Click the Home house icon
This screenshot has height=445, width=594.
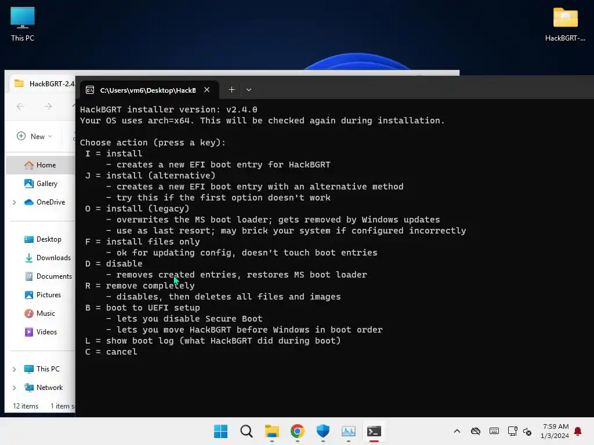[29, 165]
